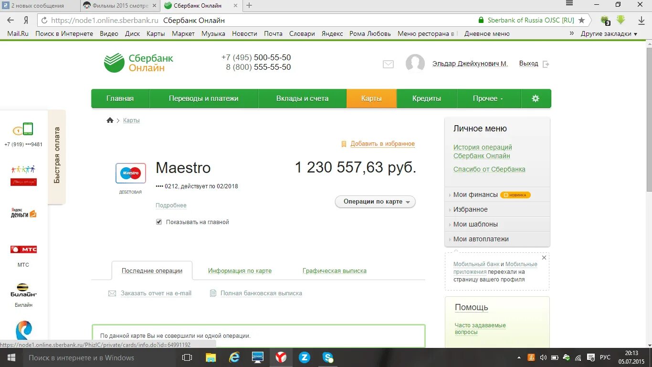Click the user profile avatar
Viewport: 652px width, 367px height.
(415, 64)
